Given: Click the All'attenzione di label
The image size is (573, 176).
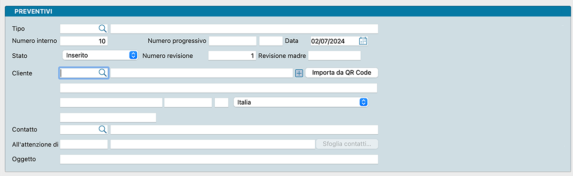Looking at the screenshot, I should (35, 144).
